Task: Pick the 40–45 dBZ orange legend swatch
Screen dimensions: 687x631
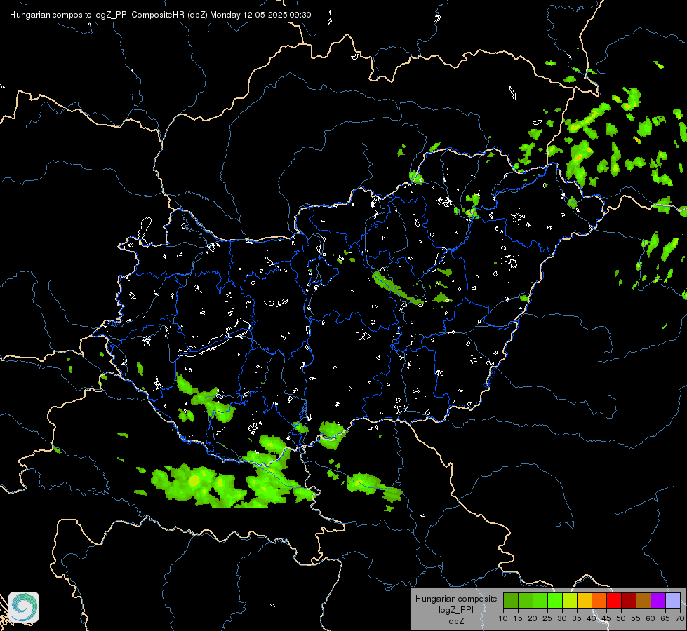Action: [x=599, y=600]
